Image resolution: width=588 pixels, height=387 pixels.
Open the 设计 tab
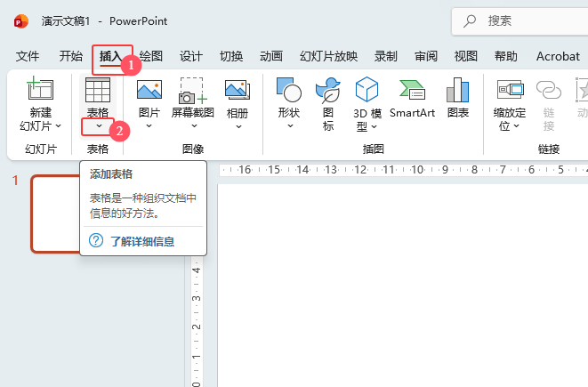tap(191, 56)
